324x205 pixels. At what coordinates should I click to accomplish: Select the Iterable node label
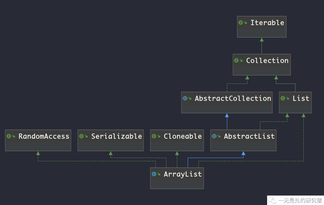coord(267,23)
